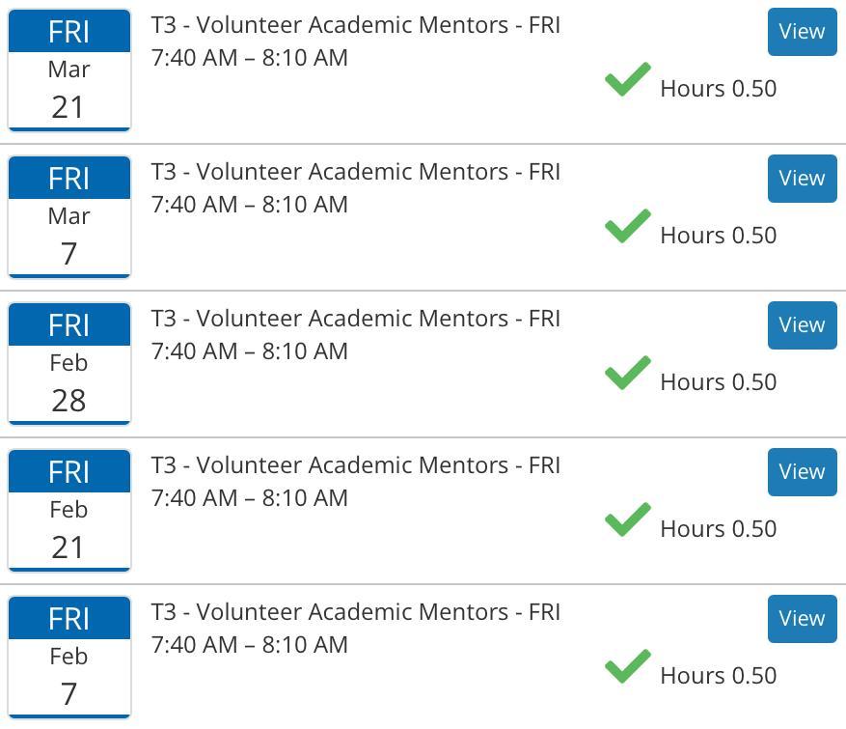Screen dimensions: 846x729
Task: Click the green checkmark for Feb 21
Action: 628,520
